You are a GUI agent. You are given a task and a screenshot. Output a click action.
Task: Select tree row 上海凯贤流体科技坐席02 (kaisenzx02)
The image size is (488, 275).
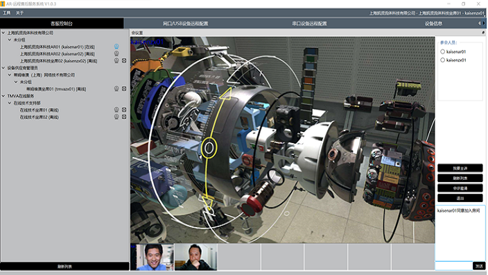pyautogui.click(x=58, y=61)
